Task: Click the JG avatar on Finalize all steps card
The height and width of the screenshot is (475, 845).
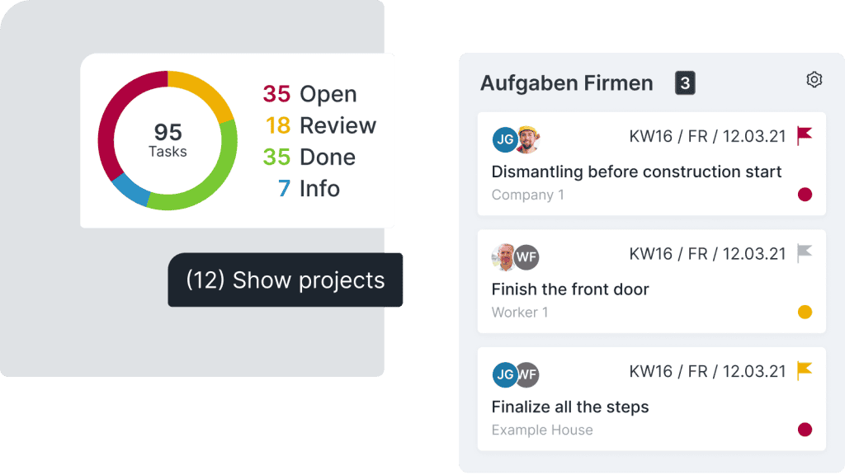Action: 504,374
